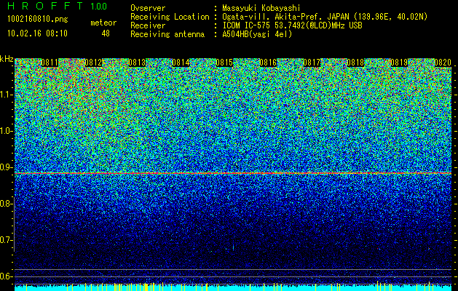Click the 0816 time marker label
Image resolution: width=458 pixels, height=291 pixels.
click(268, 62)
